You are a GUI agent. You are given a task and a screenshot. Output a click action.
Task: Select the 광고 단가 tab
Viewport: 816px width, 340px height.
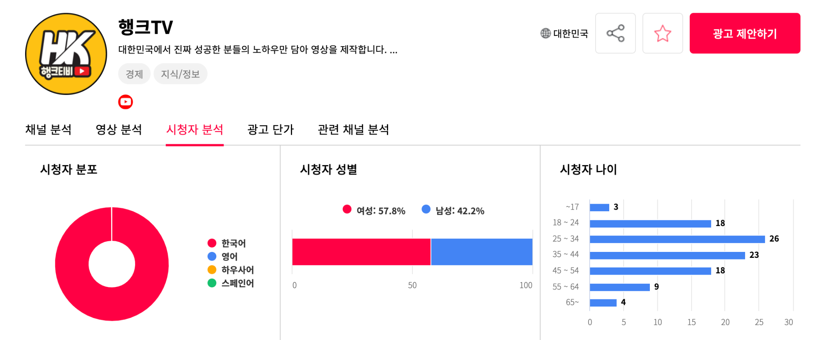[271, 130]
